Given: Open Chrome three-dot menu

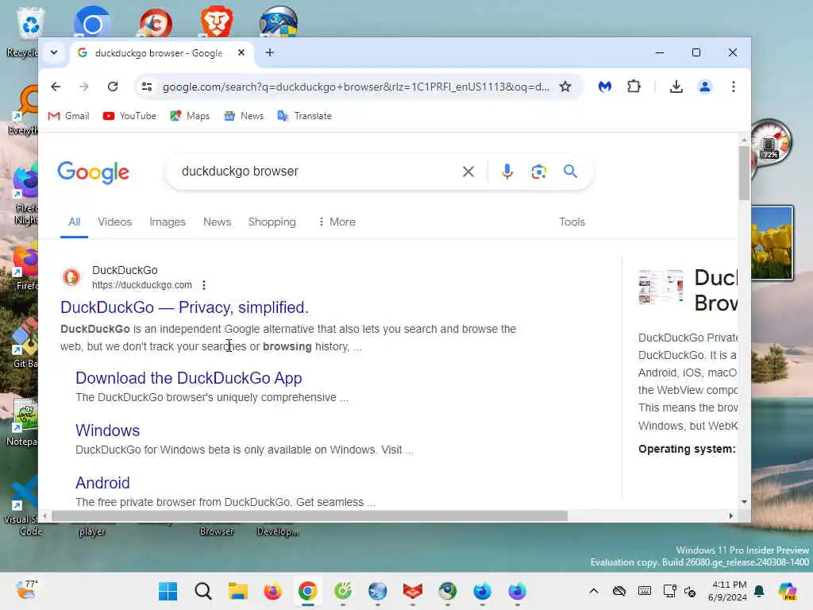Looking at the screenshot, I should pyautogui.click(x=733, y=87).
